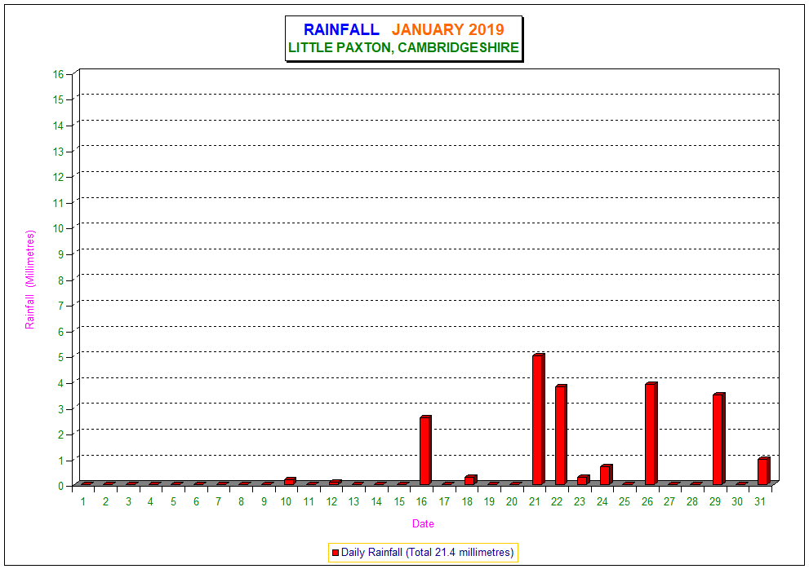This screenshot has height=569, width=809.
Task: Click the small red bar for date 18
Action: (470, 480)
